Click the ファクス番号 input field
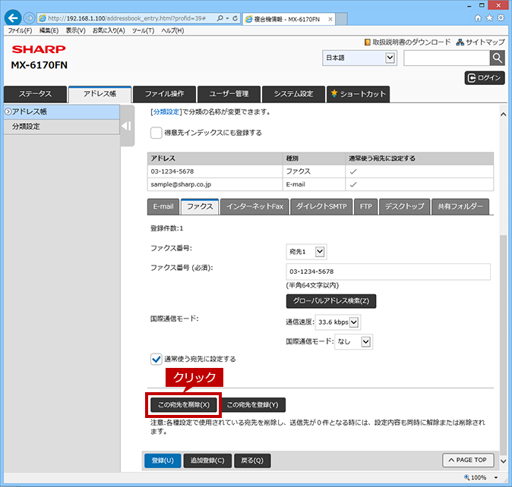Image resolution: width=512 pixels, height=487 pixels. tap(388, 272)
